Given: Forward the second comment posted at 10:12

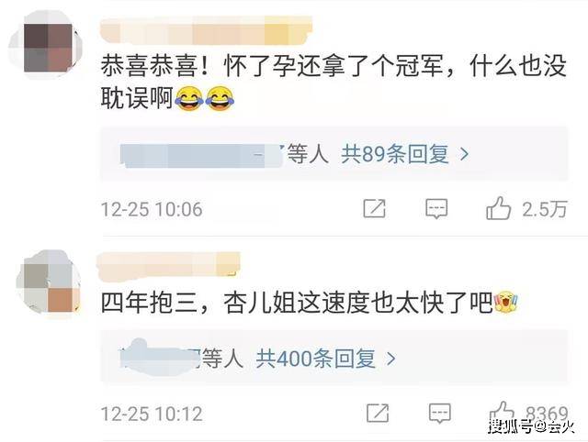Looking at the screenshot, I should (x=378, y=413).
